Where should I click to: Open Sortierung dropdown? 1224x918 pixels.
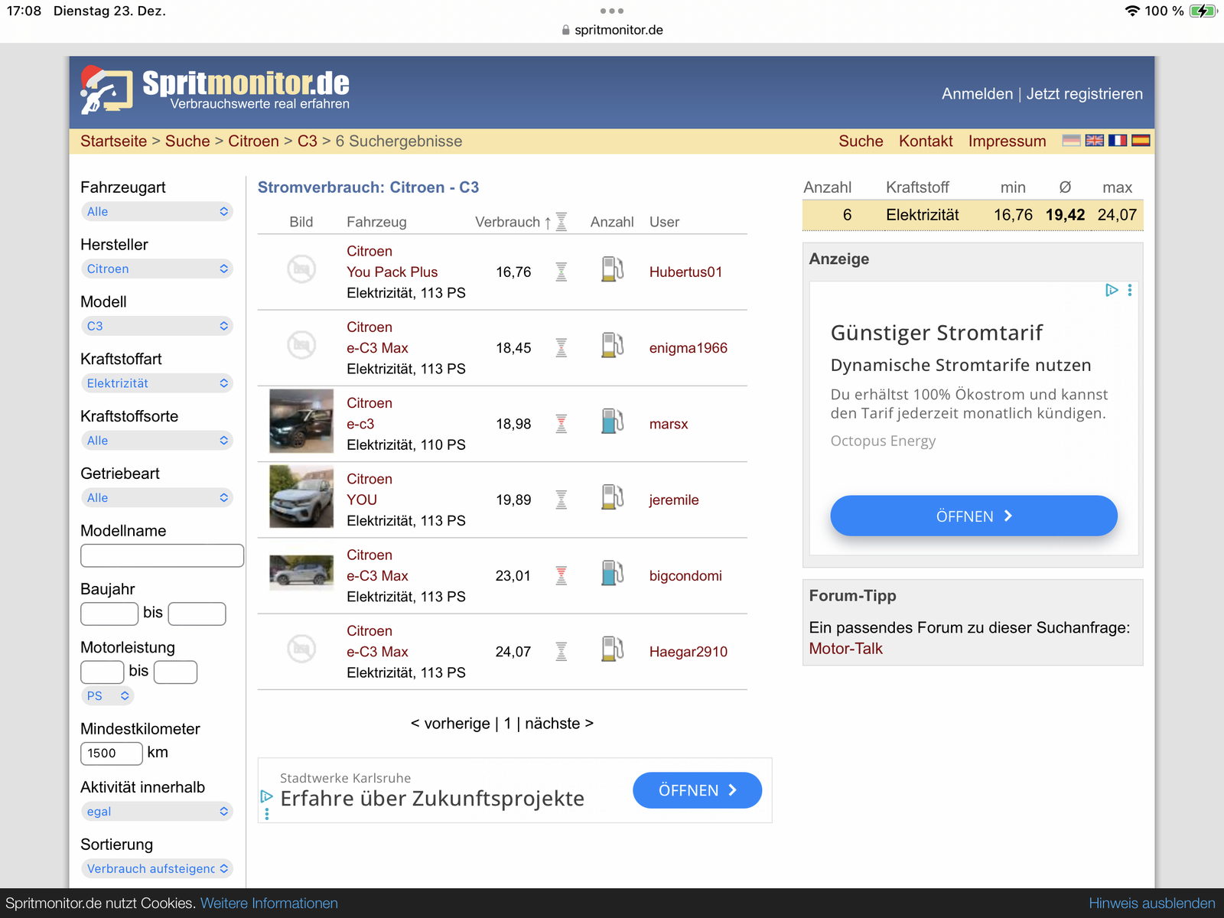157,869
